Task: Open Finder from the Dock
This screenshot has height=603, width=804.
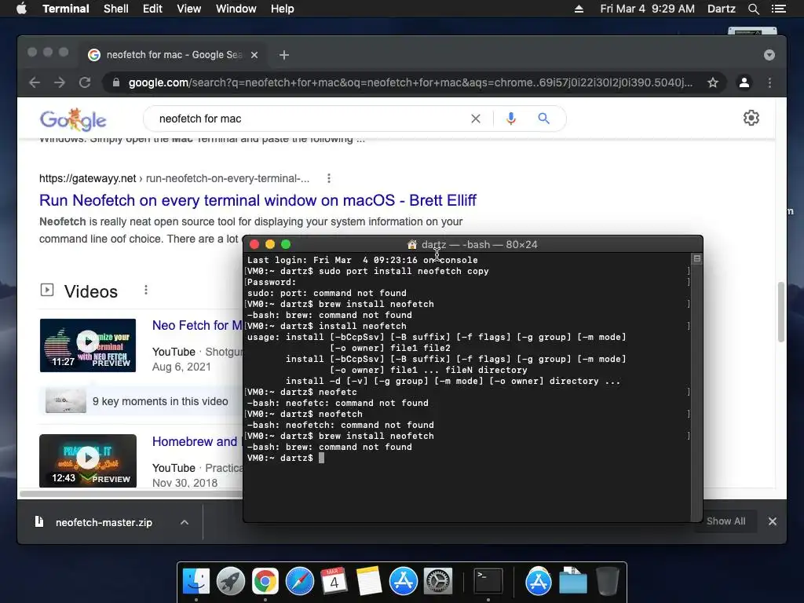Action: 196,582
